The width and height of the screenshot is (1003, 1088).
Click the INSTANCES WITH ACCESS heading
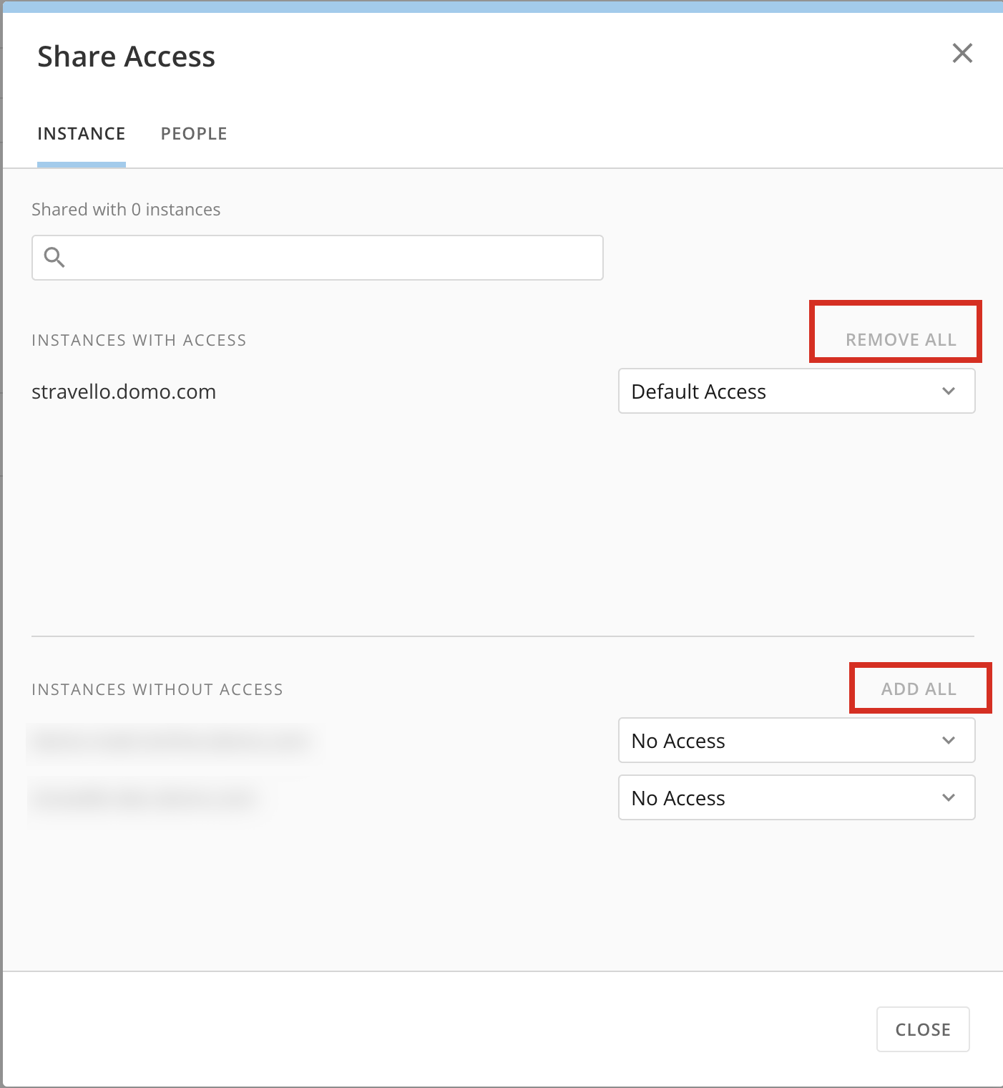point(139,340)
